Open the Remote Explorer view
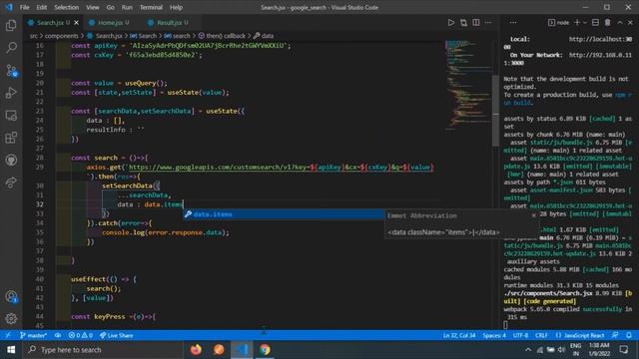Viewport: 639px width, 359px height. (x=11, y=116)
